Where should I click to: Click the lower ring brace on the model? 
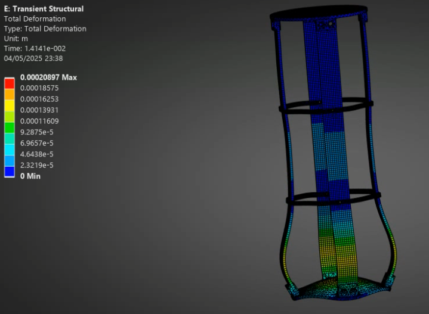click(334, 197)
